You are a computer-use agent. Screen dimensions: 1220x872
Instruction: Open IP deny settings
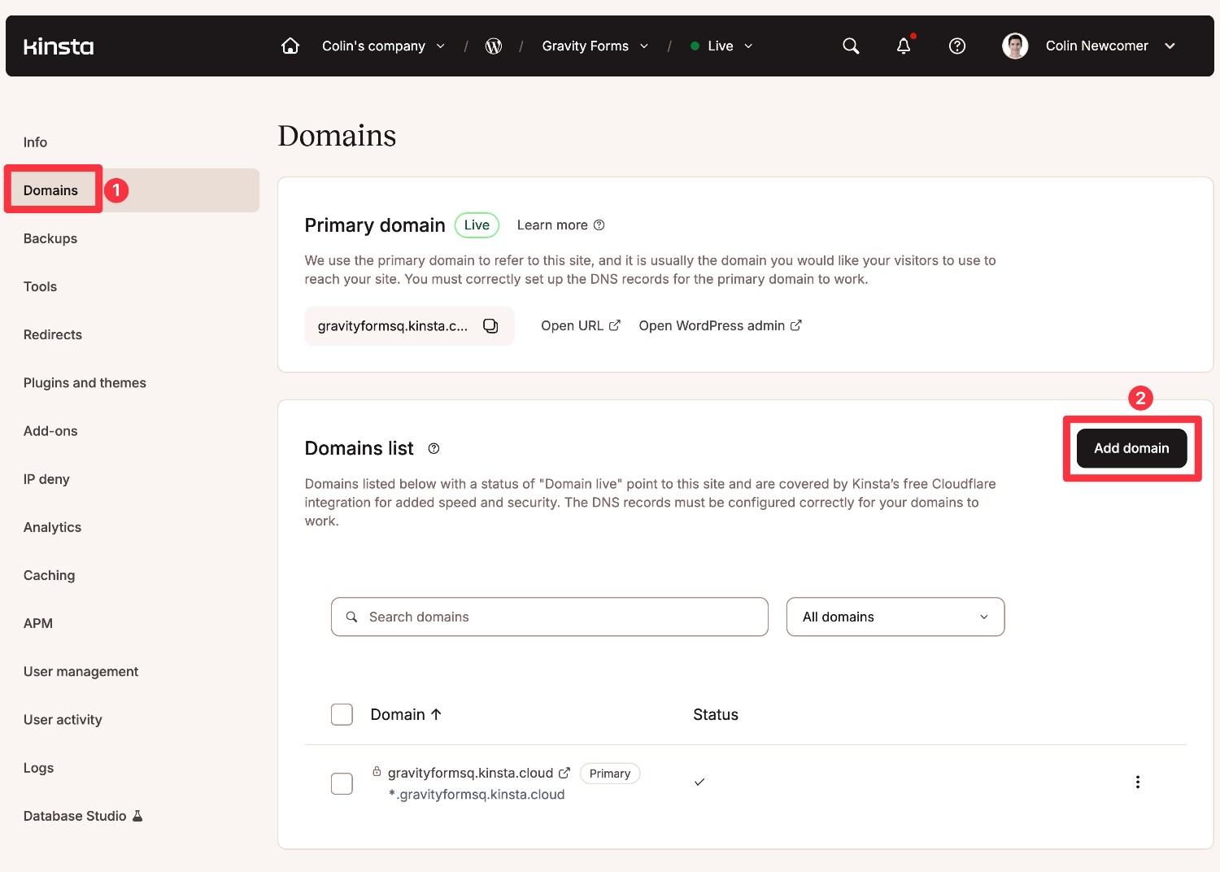[x=46, y=479]
